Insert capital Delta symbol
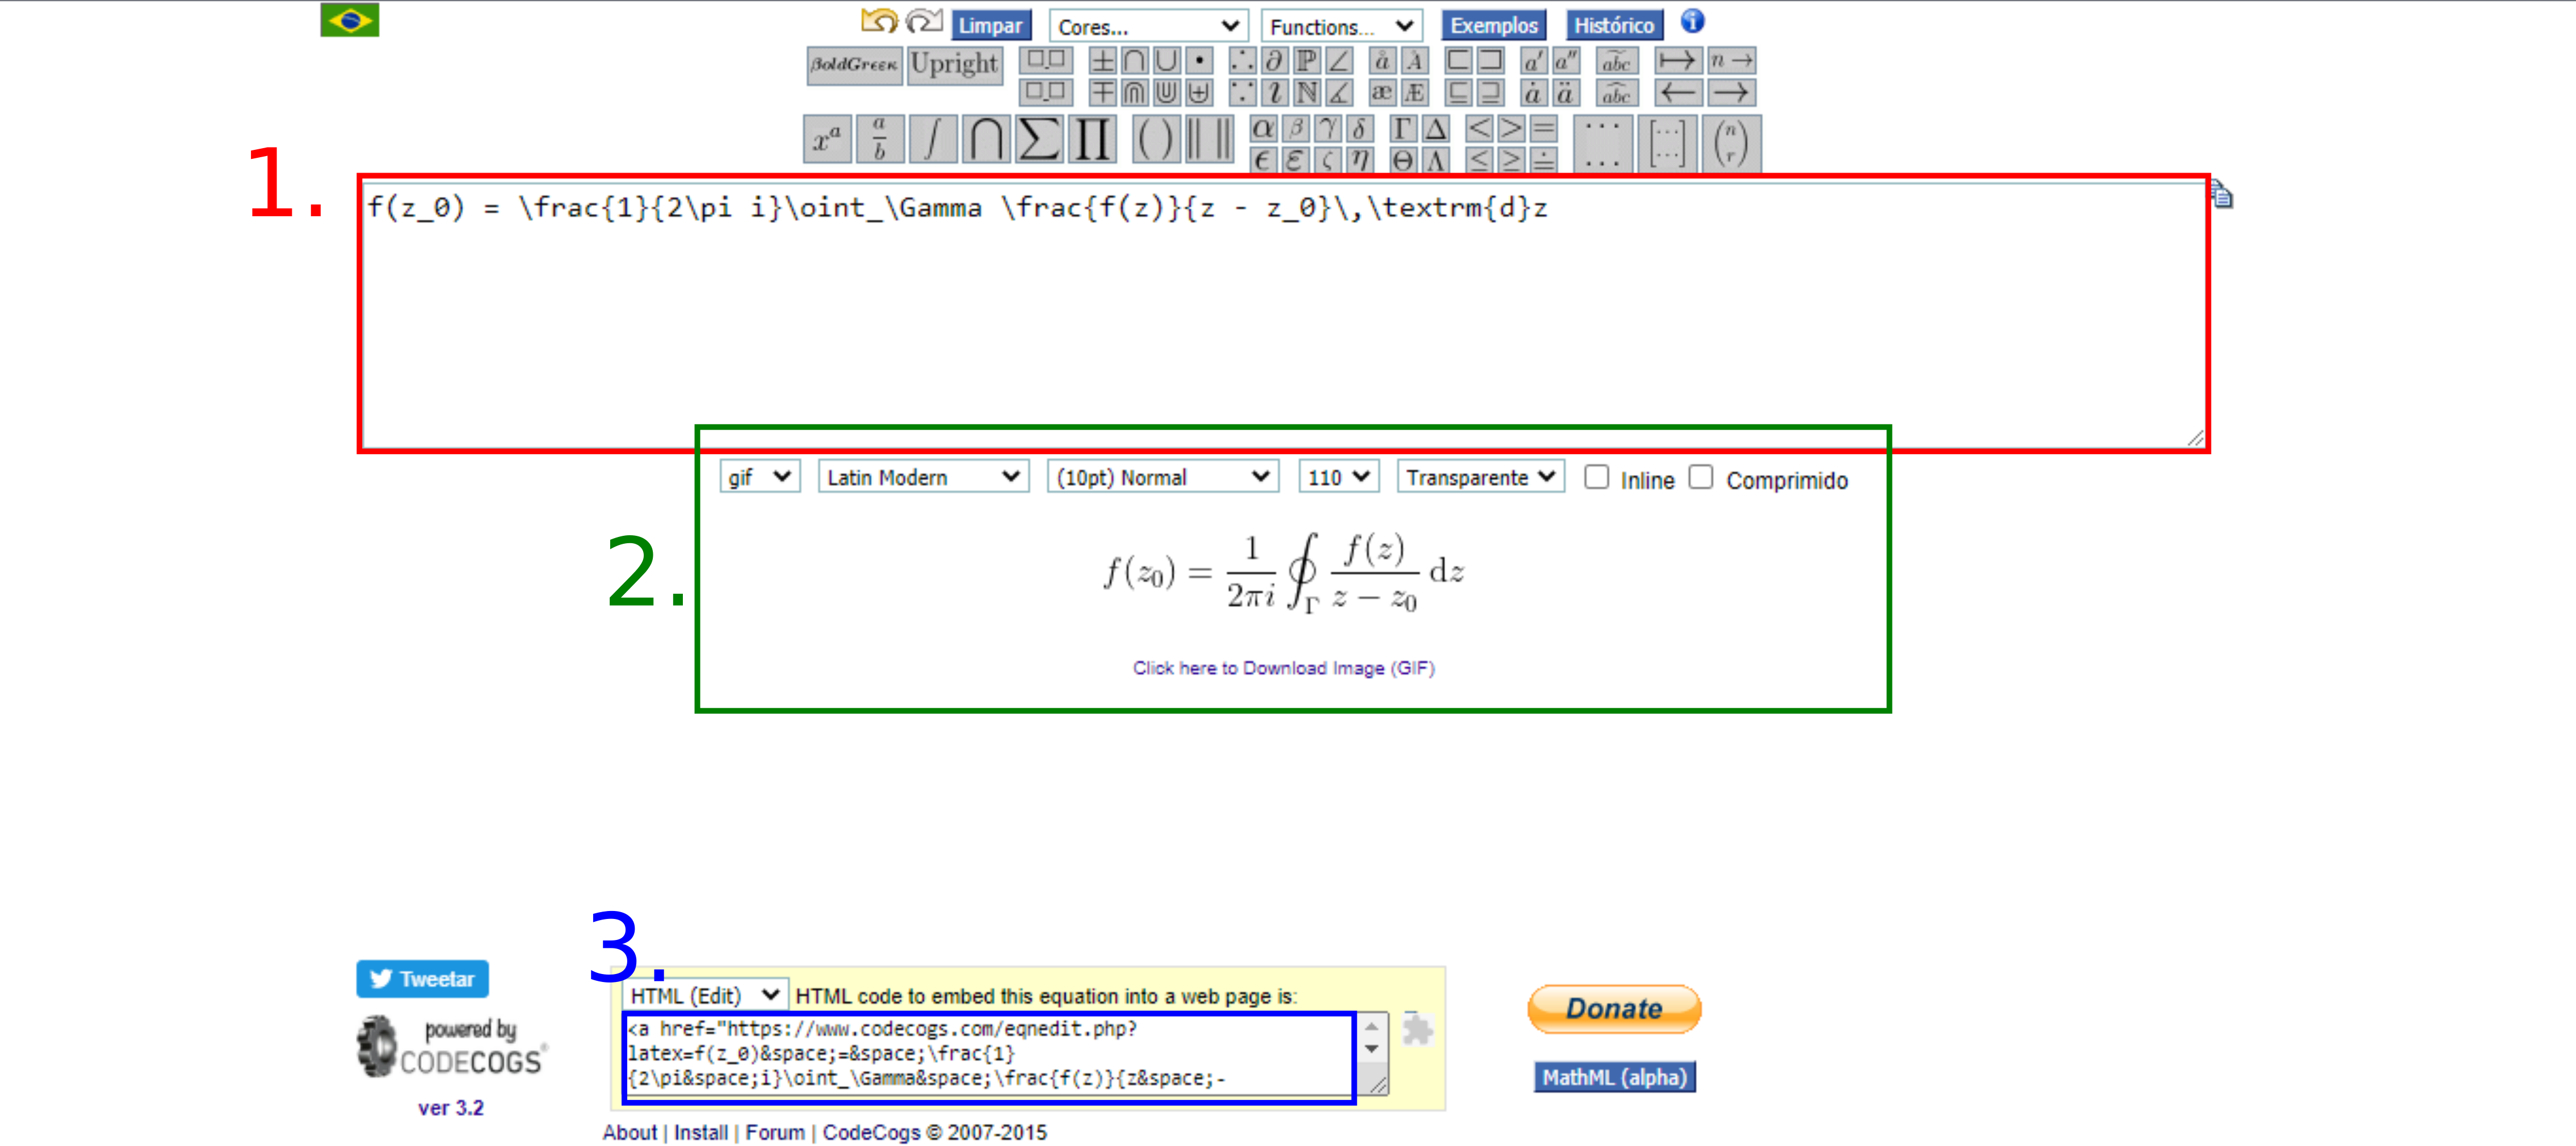 (x=1436, y=129)
